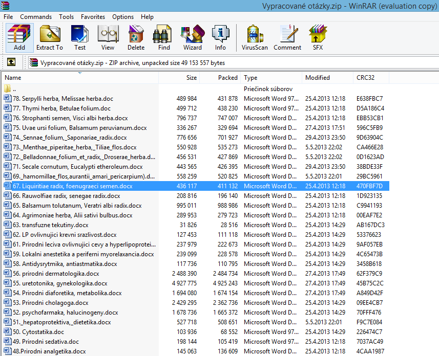Click the SFX toolbar icon
The height and width of the screenshot is (356, 439).
pyautogui.click(x=318, y=38)
